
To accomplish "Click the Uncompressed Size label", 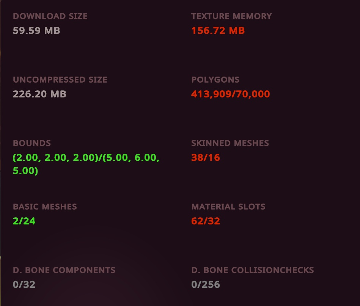I will click(x=60, y=80).
